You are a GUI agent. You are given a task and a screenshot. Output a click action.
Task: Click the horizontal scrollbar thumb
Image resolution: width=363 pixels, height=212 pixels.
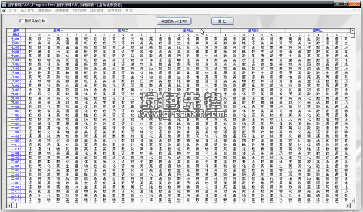14,205
